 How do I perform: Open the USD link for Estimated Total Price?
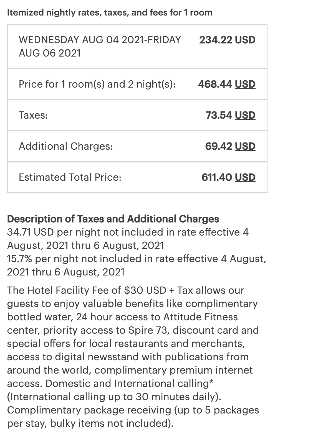click(x=245, y=177)
